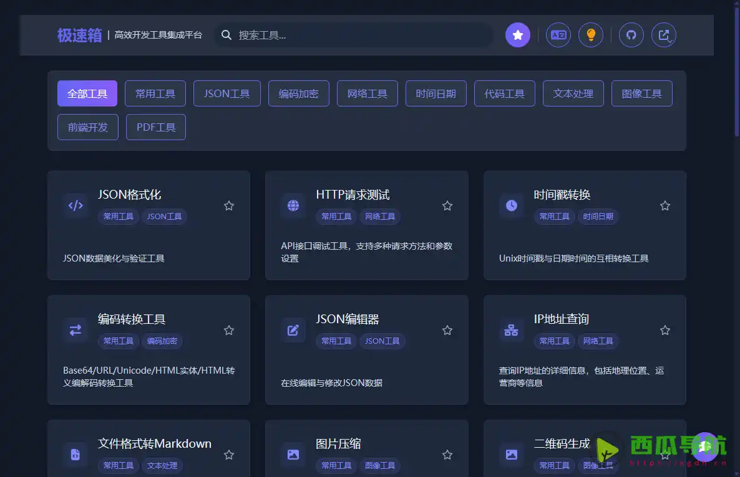
Task: Open the IP地址查询 tool title
Action: coord(561,319)
